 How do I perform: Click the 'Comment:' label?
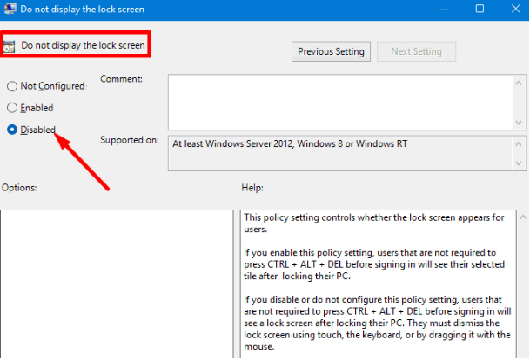[x=121, y=79]
